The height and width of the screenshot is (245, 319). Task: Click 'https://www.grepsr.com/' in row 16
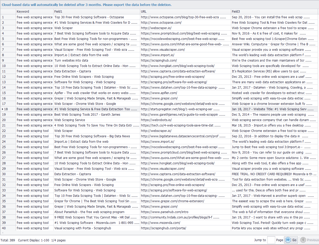tap(186, 98)
